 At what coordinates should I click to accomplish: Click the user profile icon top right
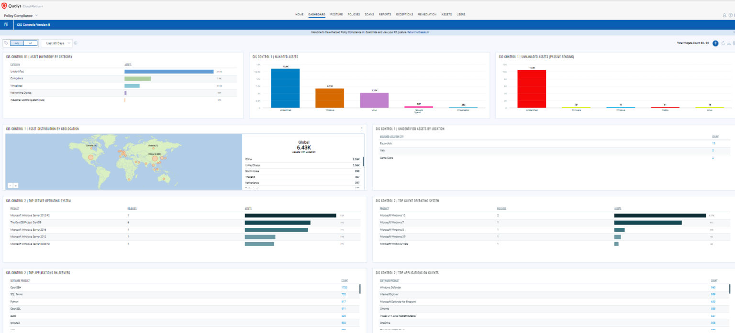coord(724,14)
